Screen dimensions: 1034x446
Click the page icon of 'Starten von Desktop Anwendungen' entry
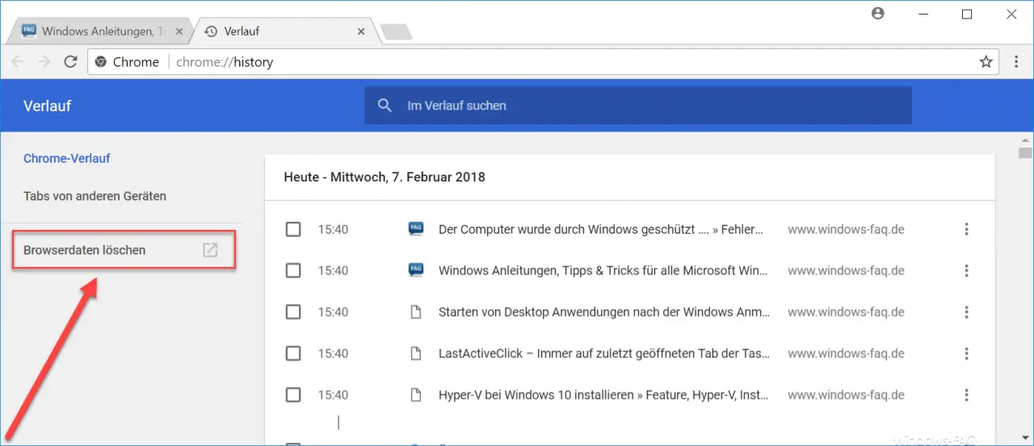coord(416,312)
